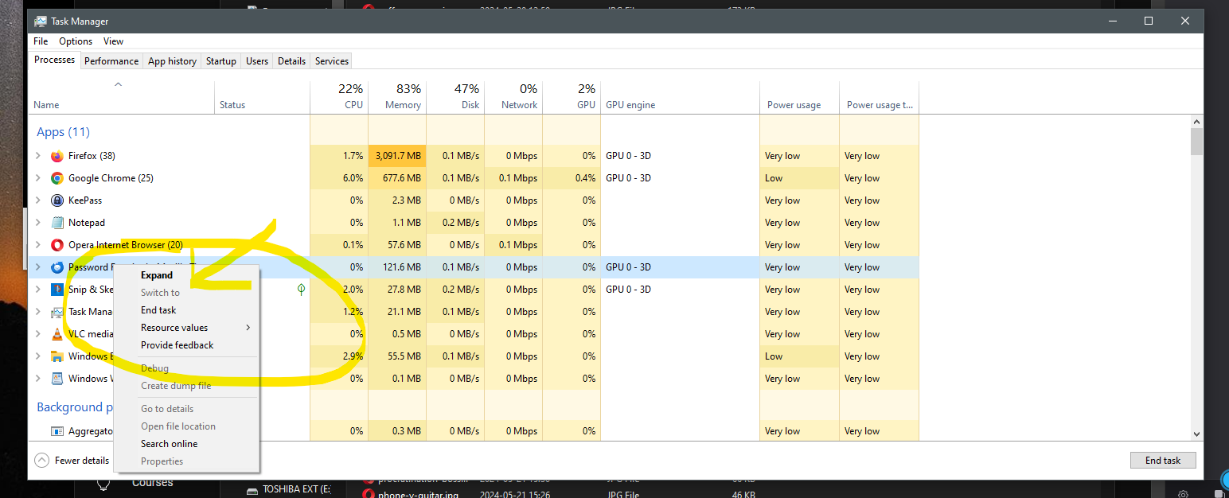Click the Password Revealer row icon
1229x498 pixels.
(57, 267)
